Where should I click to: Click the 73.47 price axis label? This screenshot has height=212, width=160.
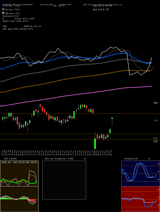(x=156, y=120)
